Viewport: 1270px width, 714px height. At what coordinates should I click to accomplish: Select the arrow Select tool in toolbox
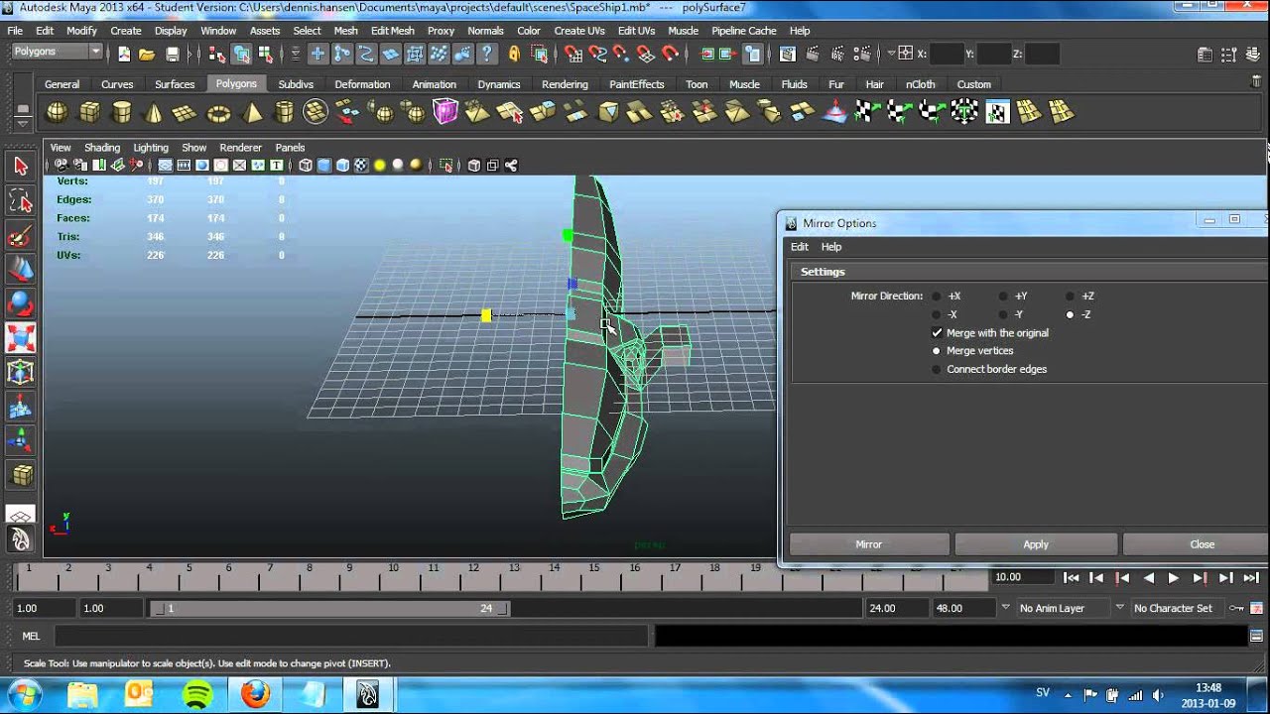[21, 167]
